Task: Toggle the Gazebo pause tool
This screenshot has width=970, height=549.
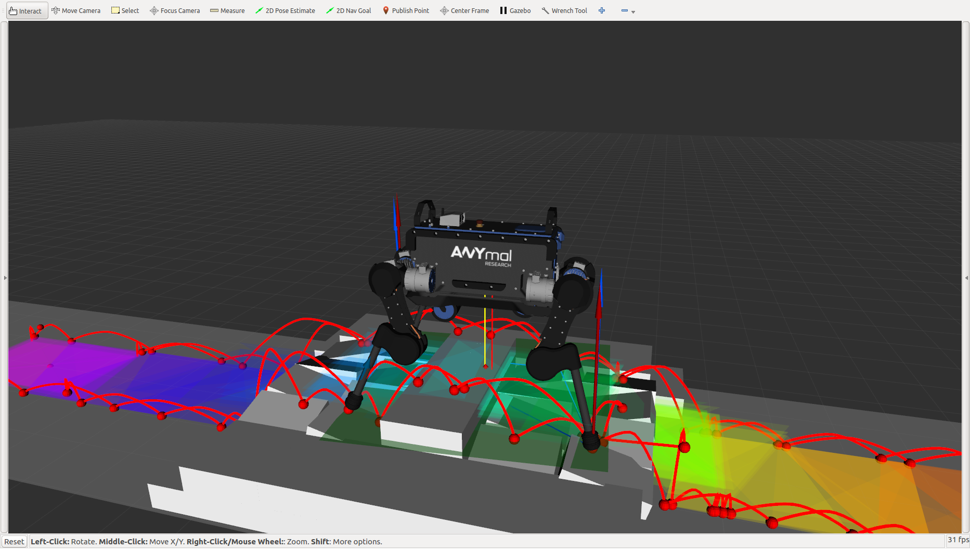Action: [x=515, y=10]
